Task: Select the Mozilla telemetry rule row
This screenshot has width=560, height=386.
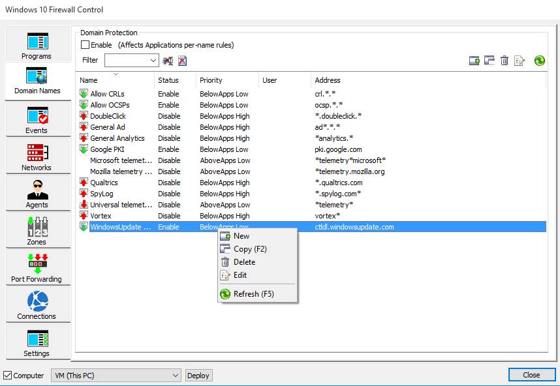Action: pos(311,171)
